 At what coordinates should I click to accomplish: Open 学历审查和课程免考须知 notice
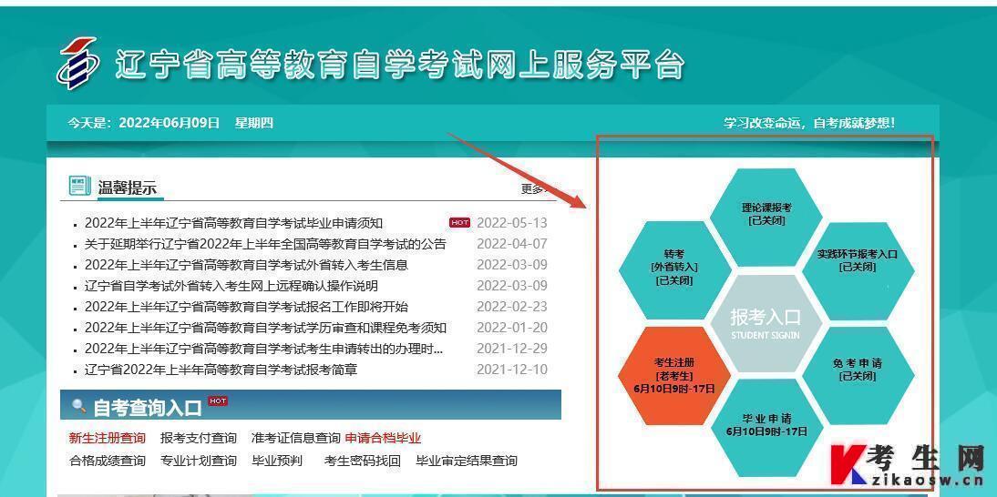265,329
